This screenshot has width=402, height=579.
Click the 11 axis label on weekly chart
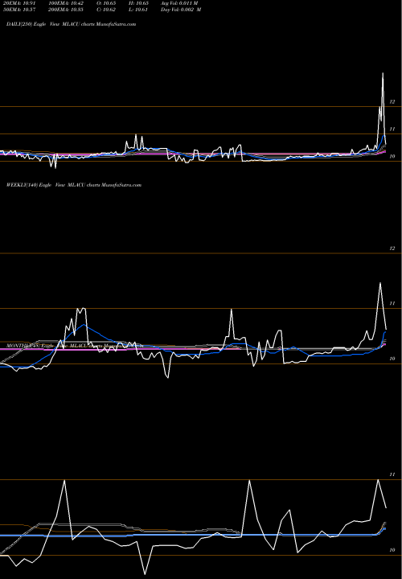(x=392, y=303)
